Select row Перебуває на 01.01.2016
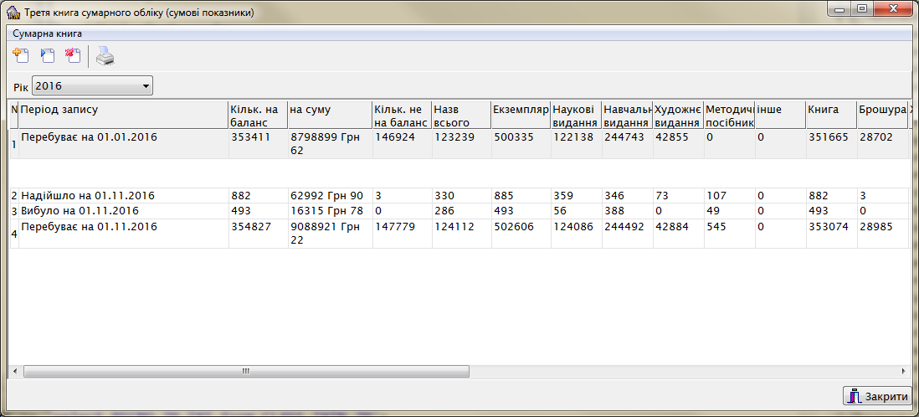Image resolution: width=919 pixels, height=417 pixels. click(x=122, y=136)
